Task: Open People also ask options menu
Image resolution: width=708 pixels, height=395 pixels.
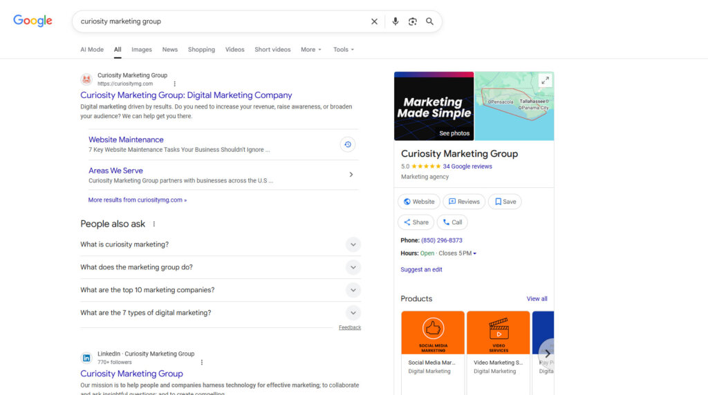Action: point(154,224)
